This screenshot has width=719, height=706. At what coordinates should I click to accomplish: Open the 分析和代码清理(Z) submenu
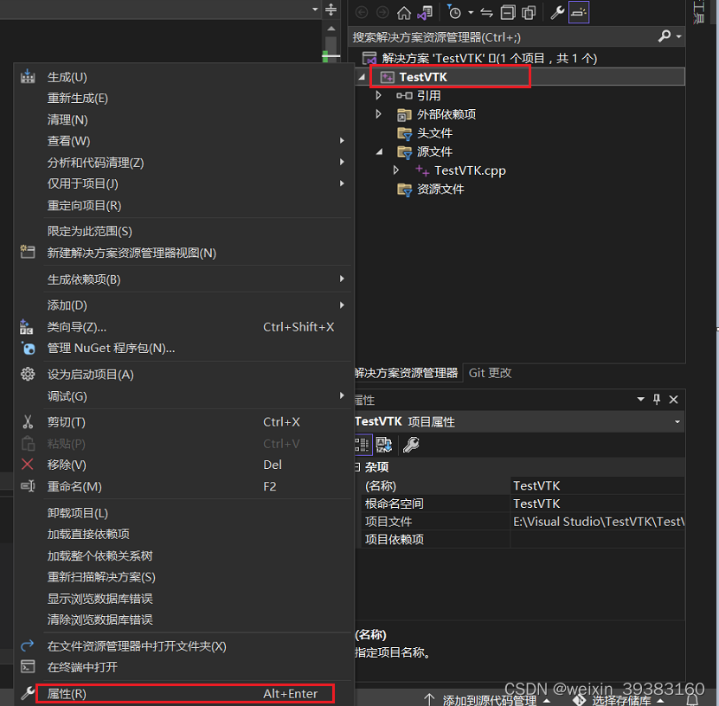click(x=183, y=163)
